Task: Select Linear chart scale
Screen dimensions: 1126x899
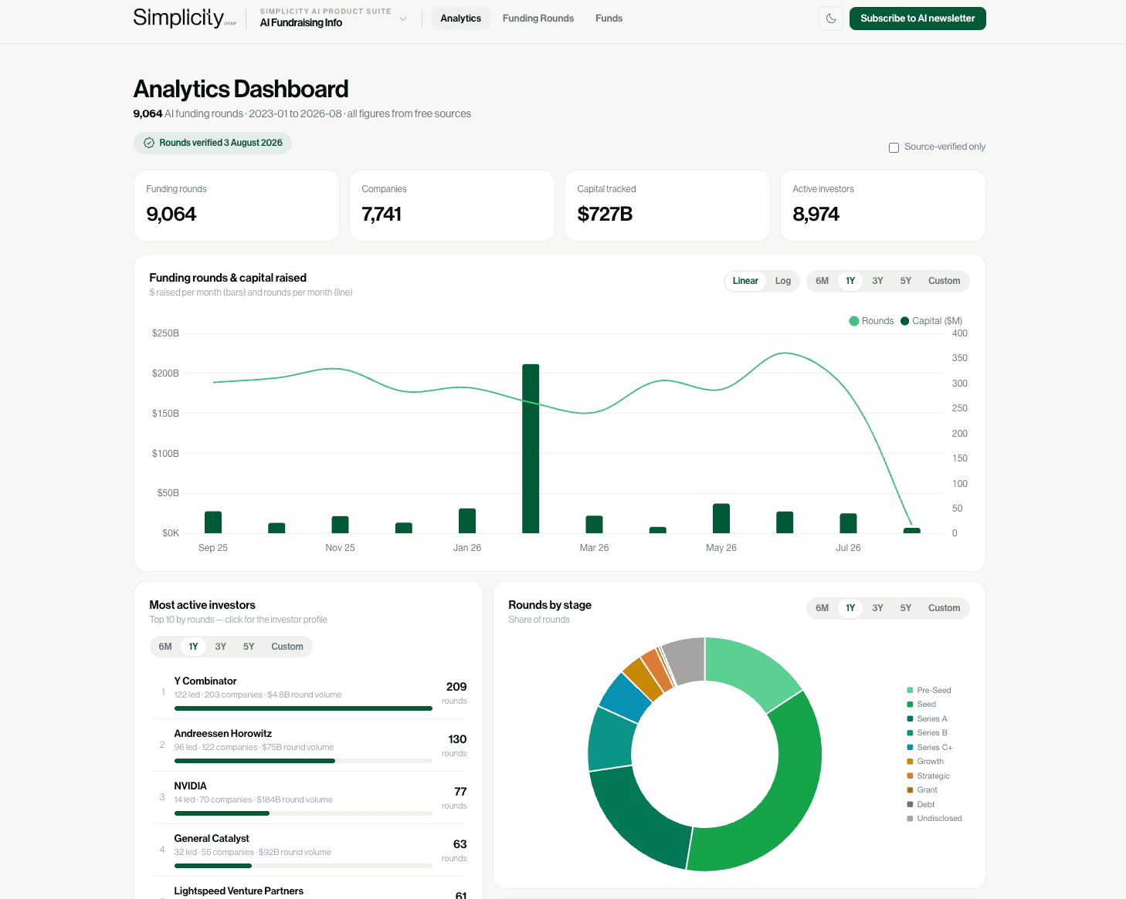Action: (x=745, y=281)
